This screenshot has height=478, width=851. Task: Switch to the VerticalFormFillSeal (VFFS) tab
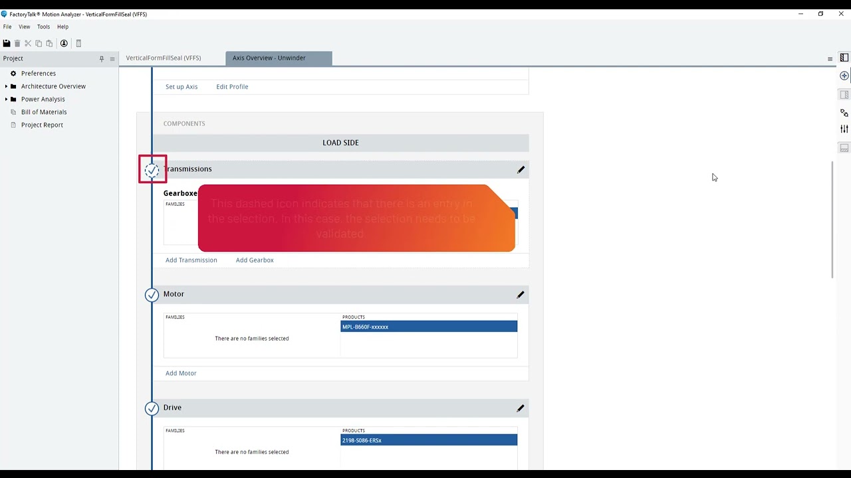click(164, 58)
